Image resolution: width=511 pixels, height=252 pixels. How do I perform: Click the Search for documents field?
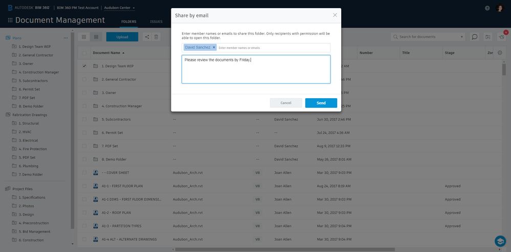tap(428, 37)
